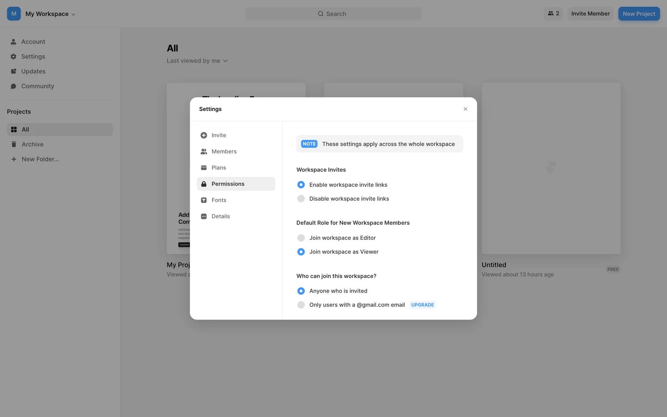667x417 pixels.
Task: Click the Details ellipsis icon
Action: click(x=204, y=216)
